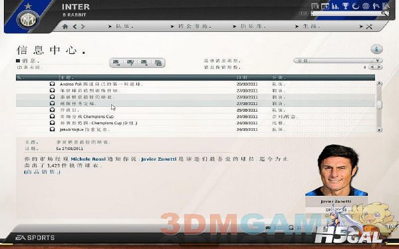Follow the Michele Rossi link

pyautogui.click(x=88, y=159)
